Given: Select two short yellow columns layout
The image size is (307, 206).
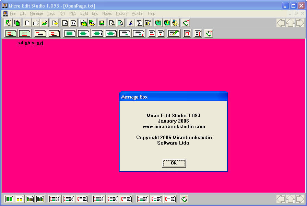Looking at the screenshot, I should (x=20, y=199).
